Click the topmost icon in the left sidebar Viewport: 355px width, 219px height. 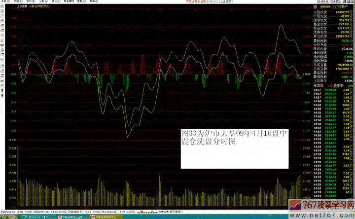[x=2, y=6]
